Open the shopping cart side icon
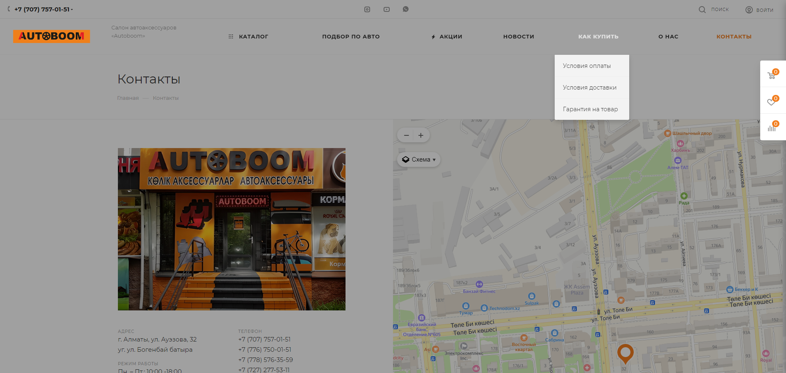This screenshot has width=786, height=373. pyautogui.click(x=772, y=74)
